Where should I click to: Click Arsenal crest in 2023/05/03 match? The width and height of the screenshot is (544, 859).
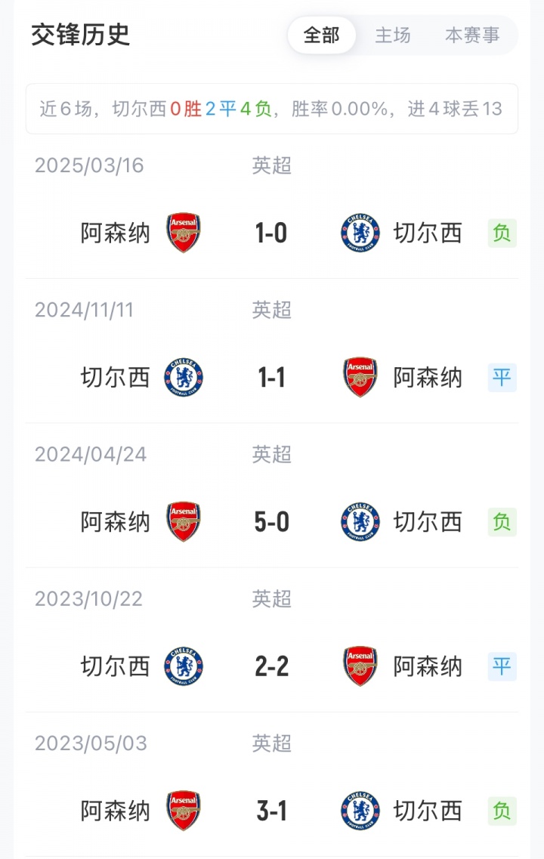pos(184,811)
